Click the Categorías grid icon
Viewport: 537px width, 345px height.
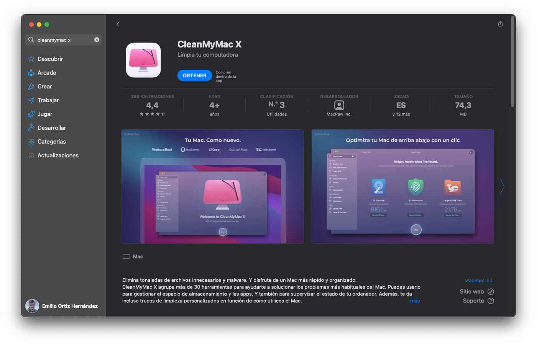pos(31,142)
